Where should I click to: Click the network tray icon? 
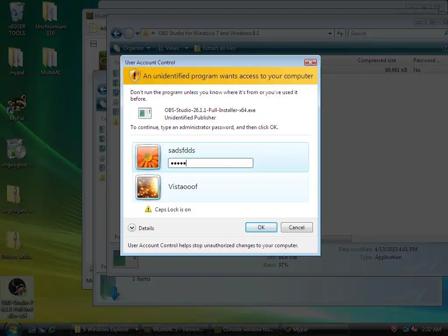point(406,329)
